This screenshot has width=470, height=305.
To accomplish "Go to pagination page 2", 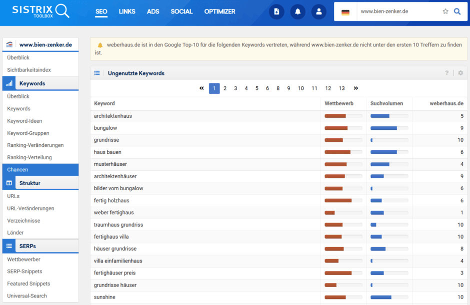I will pyautogui.click(x=225, y=88).
